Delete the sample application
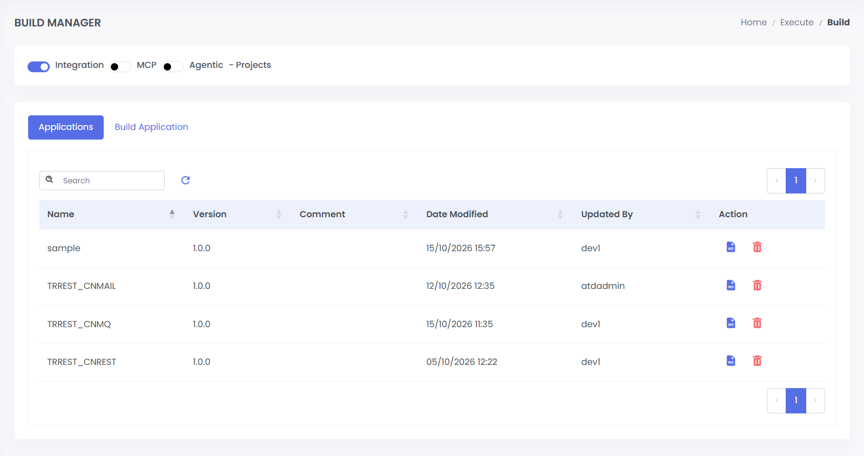The height and width of the screenshot is (456, 864). pos(757,247)
